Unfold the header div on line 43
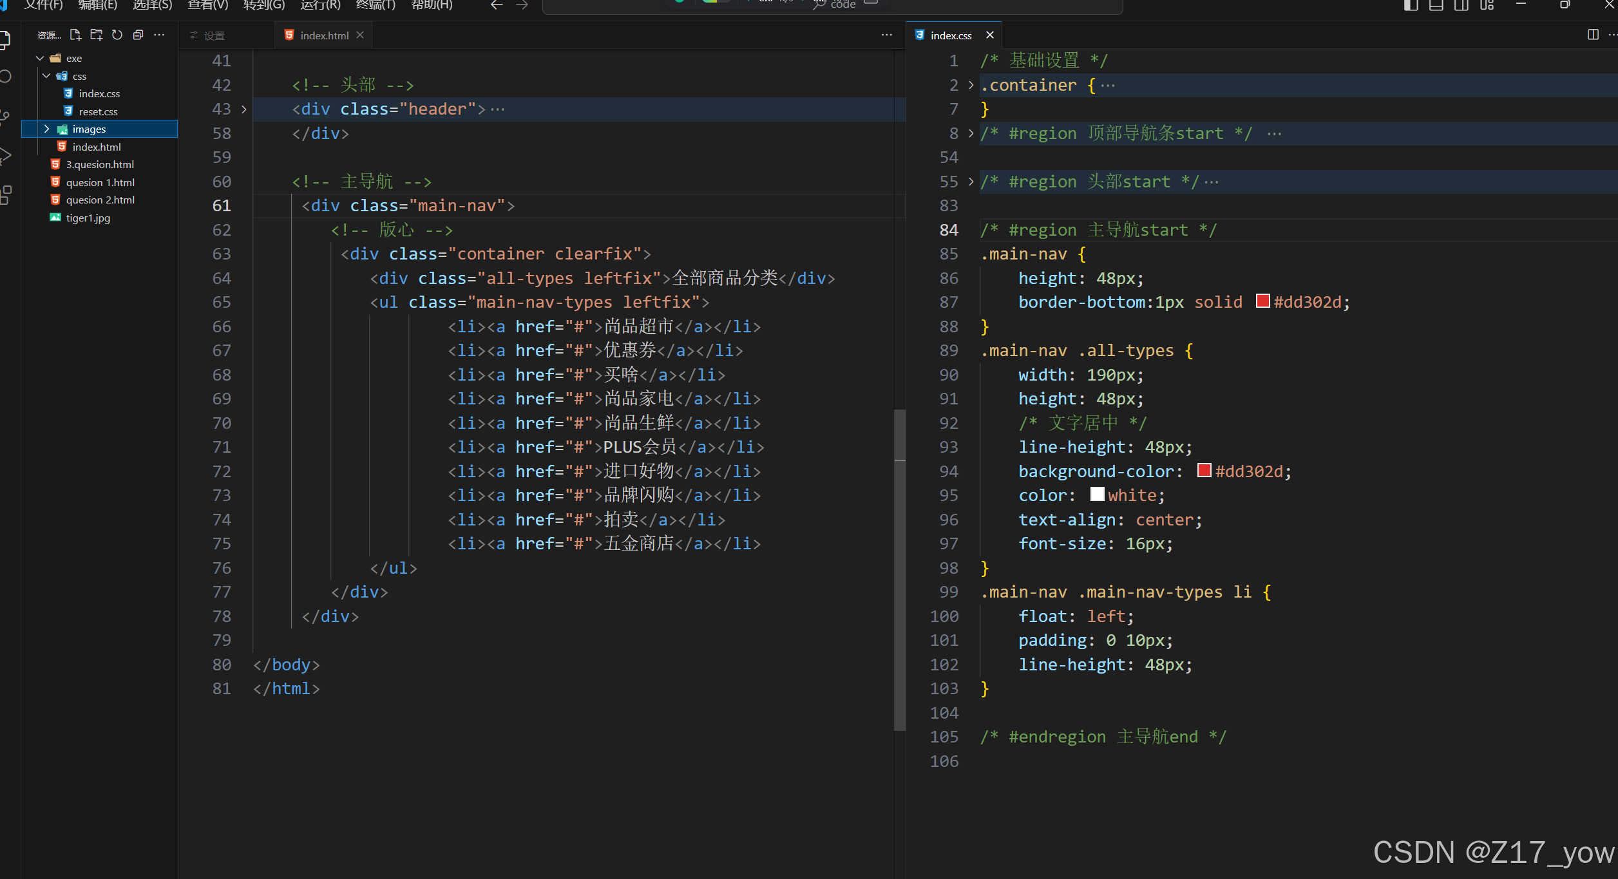Image resolution: width=1618 pixels, height=879 pixels. [244, 109]
